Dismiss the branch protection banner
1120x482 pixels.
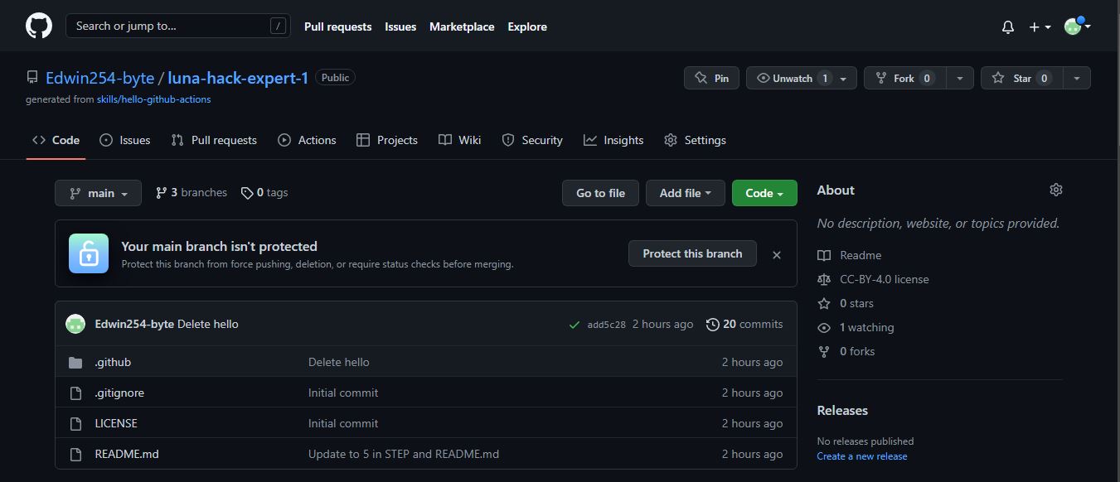[777, 255]
